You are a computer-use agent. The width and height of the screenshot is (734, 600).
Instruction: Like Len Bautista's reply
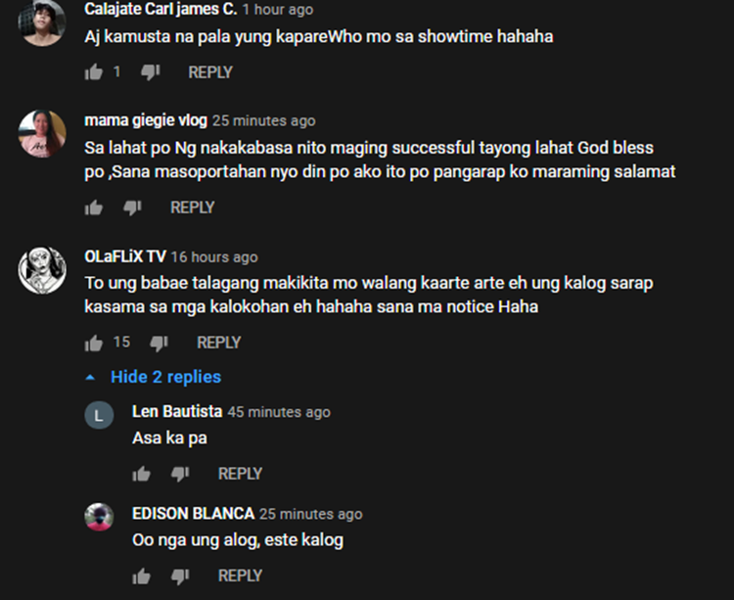141,474
